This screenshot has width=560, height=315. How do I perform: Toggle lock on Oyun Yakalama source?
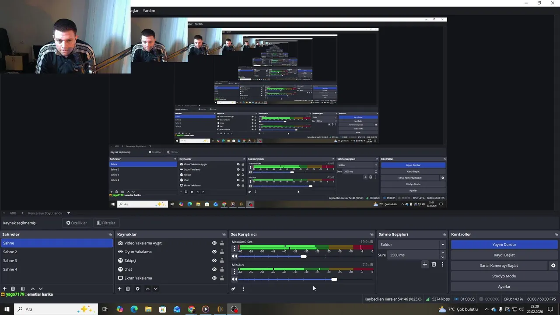click(x=222, y=252)
